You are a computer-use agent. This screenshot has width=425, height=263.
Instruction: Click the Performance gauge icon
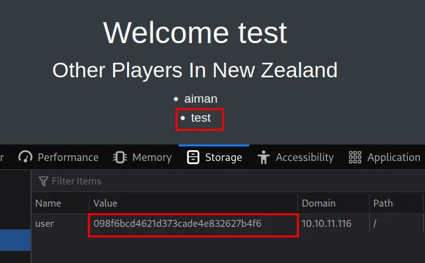[25, 157]
